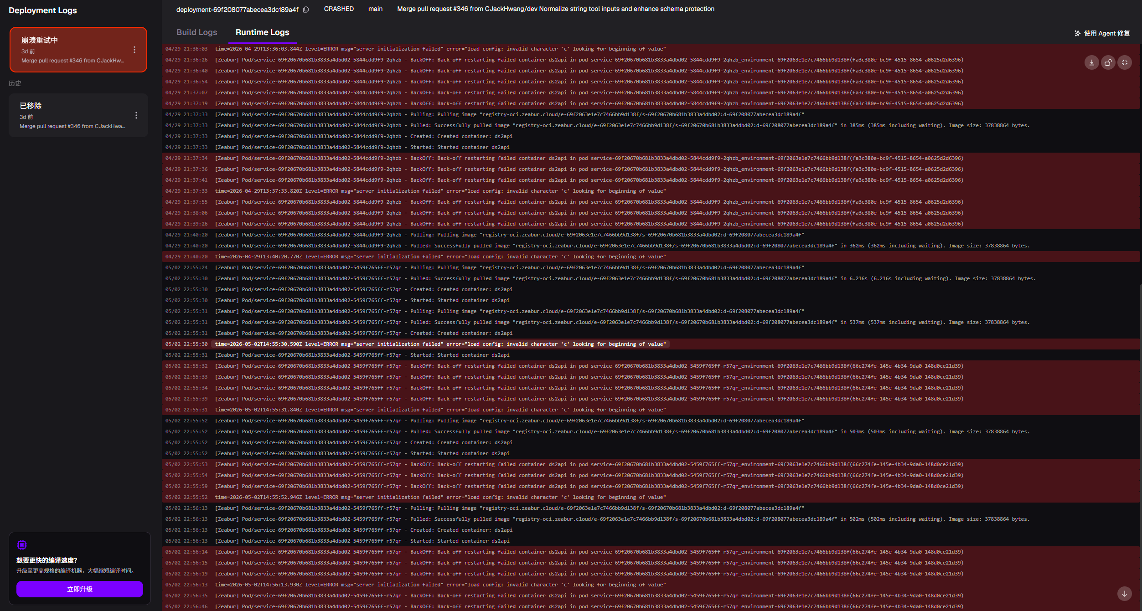Select the 05/02 22:56:46 BackOff log line
This screenshot has height=611, width=1142.
651,606
